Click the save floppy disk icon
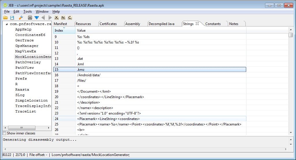Screen dimensions: 296x160 (12, 18)
